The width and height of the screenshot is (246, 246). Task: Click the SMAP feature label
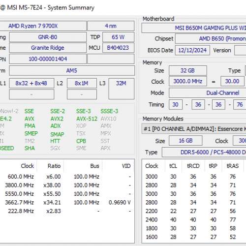click(x=57, y=134)
